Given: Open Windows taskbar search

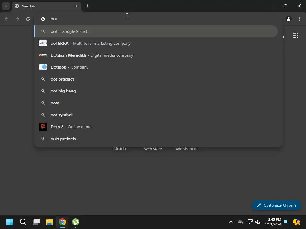Looking at the screenshot, I should click(23, 222).
